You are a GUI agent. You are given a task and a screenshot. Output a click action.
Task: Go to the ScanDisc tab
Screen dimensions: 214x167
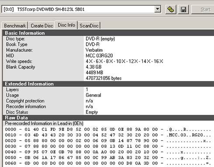pos(89,26)
